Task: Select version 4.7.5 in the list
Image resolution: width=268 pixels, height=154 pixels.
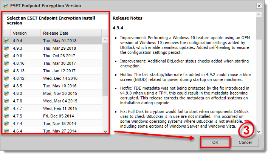Action: [53, 116]
